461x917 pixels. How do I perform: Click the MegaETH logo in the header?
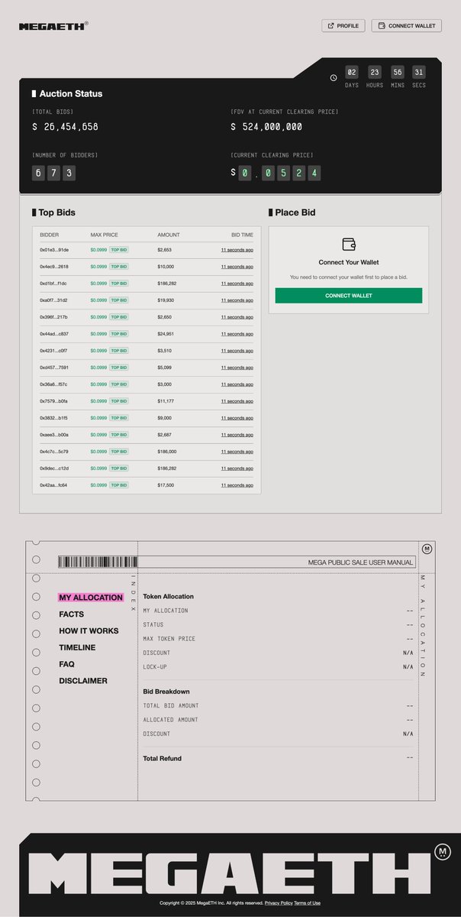(52, 26)
